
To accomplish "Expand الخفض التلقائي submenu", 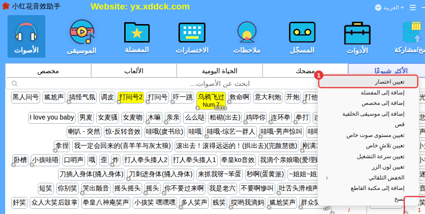I will pyautogui.click(x=368, y=178).
